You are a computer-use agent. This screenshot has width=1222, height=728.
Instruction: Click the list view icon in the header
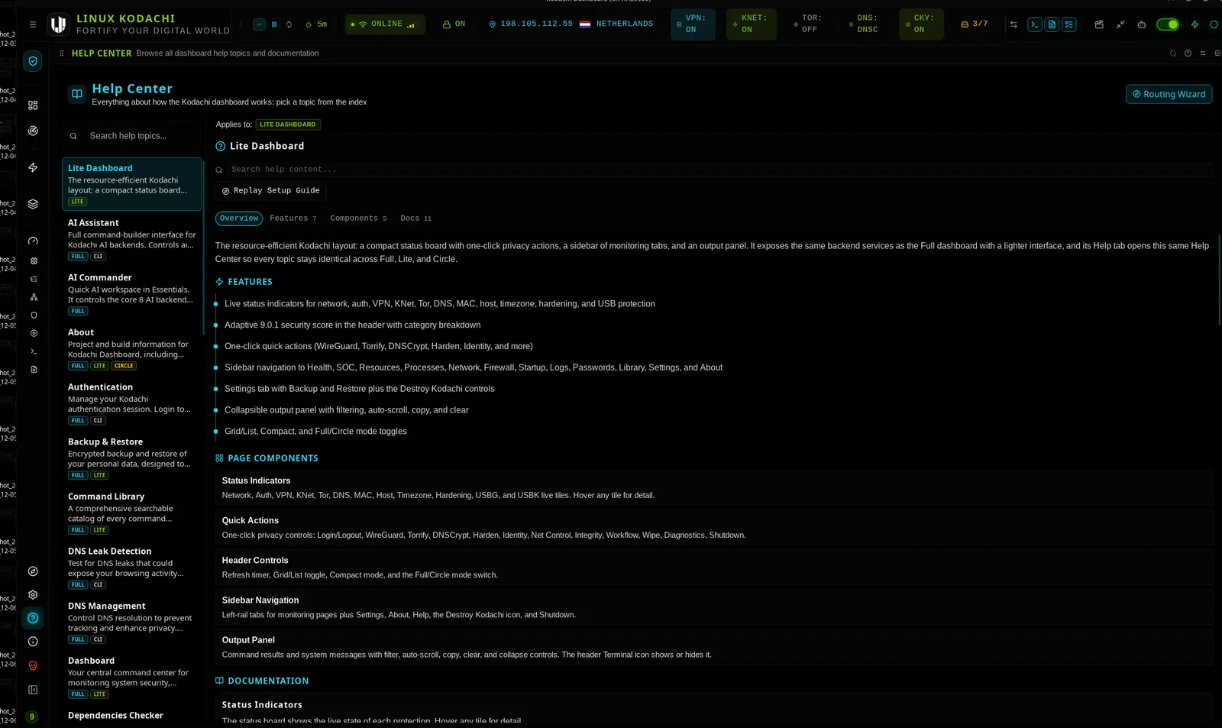pos(1069,24)
